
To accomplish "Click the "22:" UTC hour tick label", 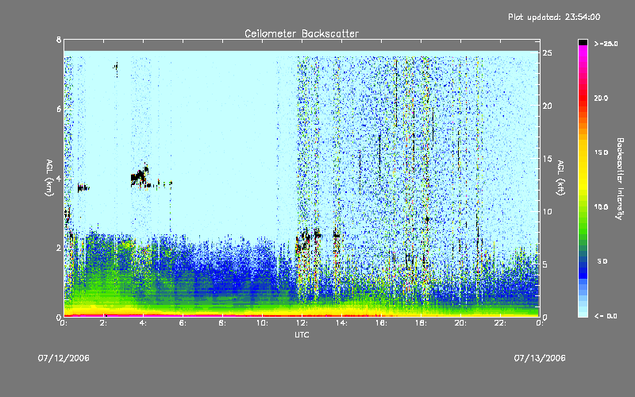I will 500,323.
